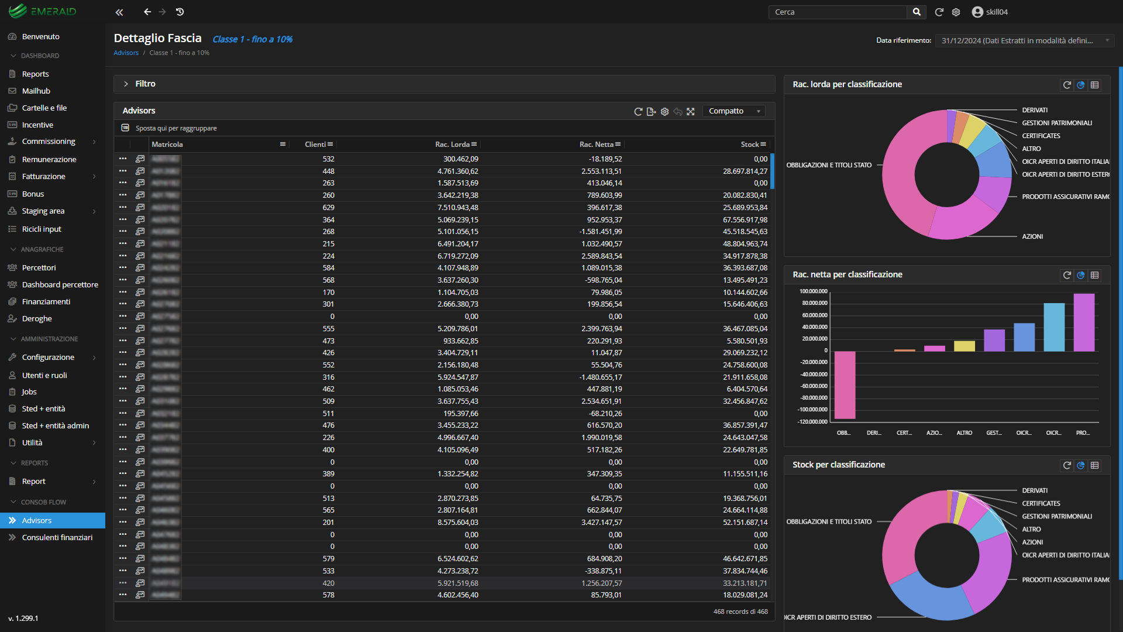Open Clienti column menu

330,144
